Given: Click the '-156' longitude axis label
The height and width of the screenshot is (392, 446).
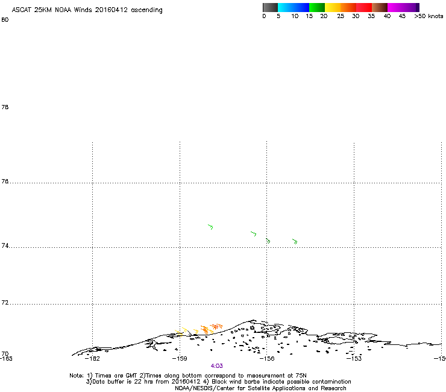Looking at the screenshot, I should [267, 359].
